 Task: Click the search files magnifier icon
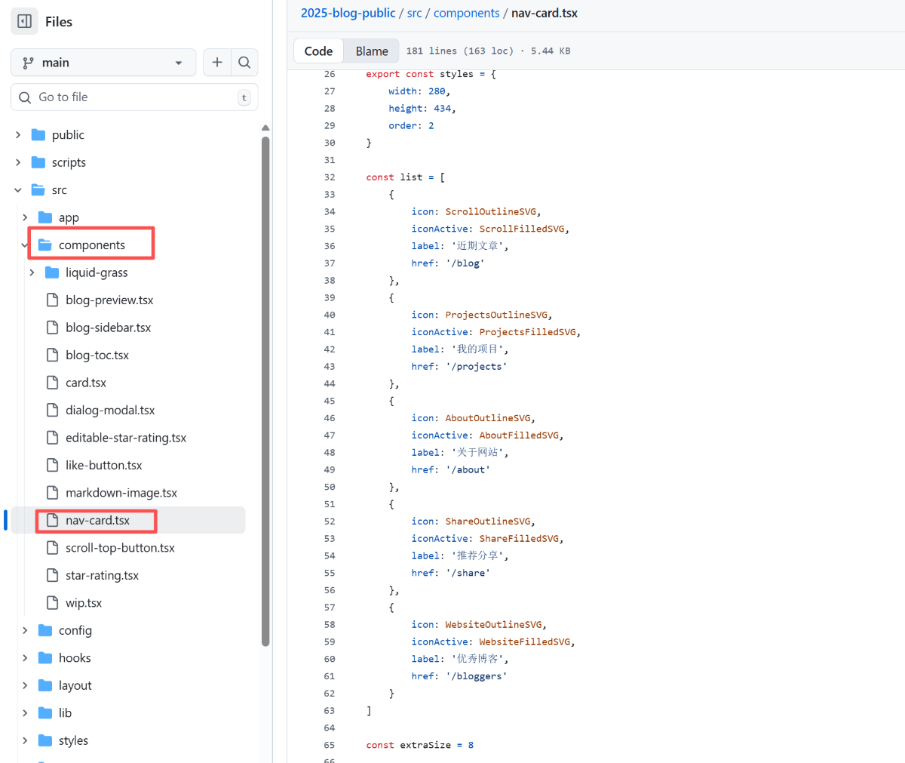244,63
